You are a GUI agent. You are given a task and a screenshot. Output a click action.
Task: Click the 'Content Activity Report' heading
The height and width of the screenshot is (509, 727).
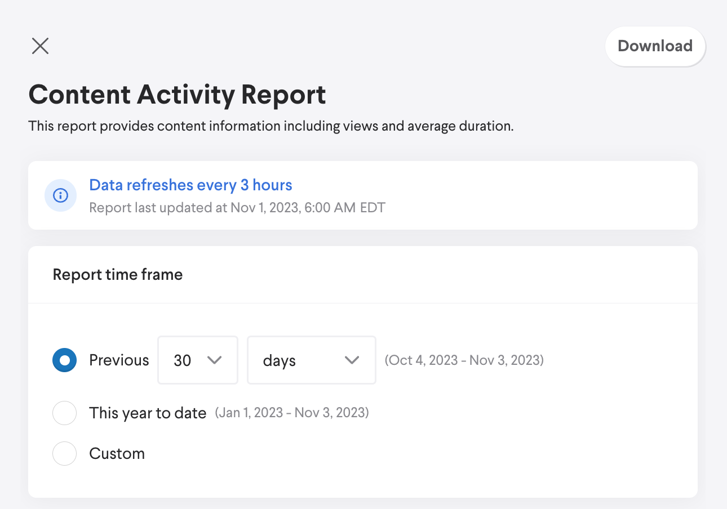coord(177,95)
